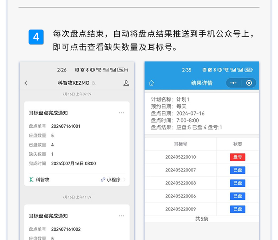Screen dimensions: 278x240
Task: Select the 耳标号 column header
Action: click(x=181, y=144)
